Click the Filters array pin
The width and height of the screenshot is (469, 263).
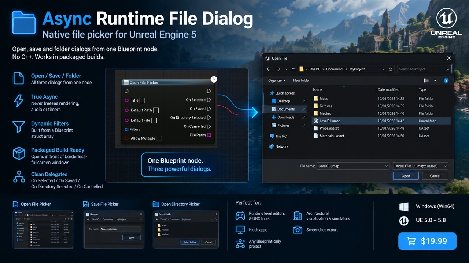(127, 129)
